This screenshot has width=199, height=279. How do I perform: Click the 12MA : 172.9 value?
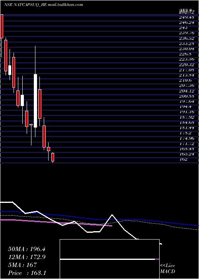pyautogui.click(x=27, y=257)
